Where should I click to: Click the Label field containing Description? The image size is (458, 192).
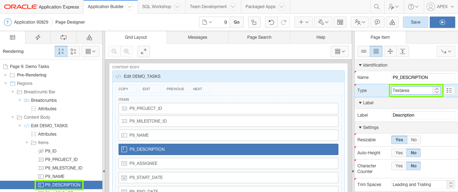tap(423, 115)
